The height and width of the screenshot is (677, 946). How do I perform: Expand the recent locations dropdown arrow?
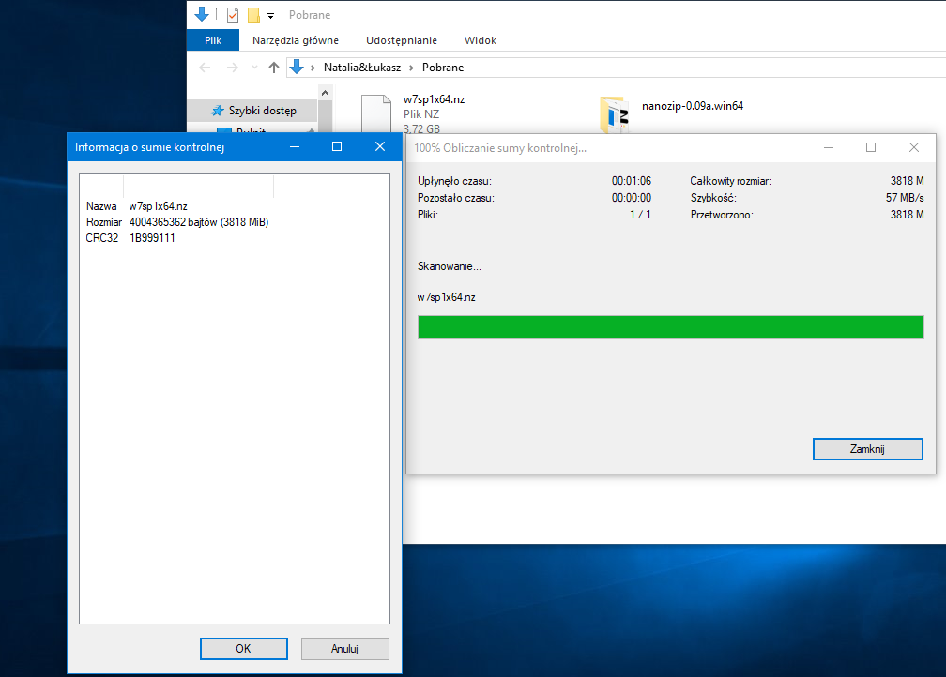253,67
